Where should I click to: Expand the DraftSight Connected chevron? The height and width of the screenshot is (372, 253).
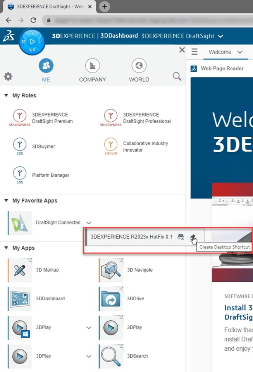tap(89, 223)
